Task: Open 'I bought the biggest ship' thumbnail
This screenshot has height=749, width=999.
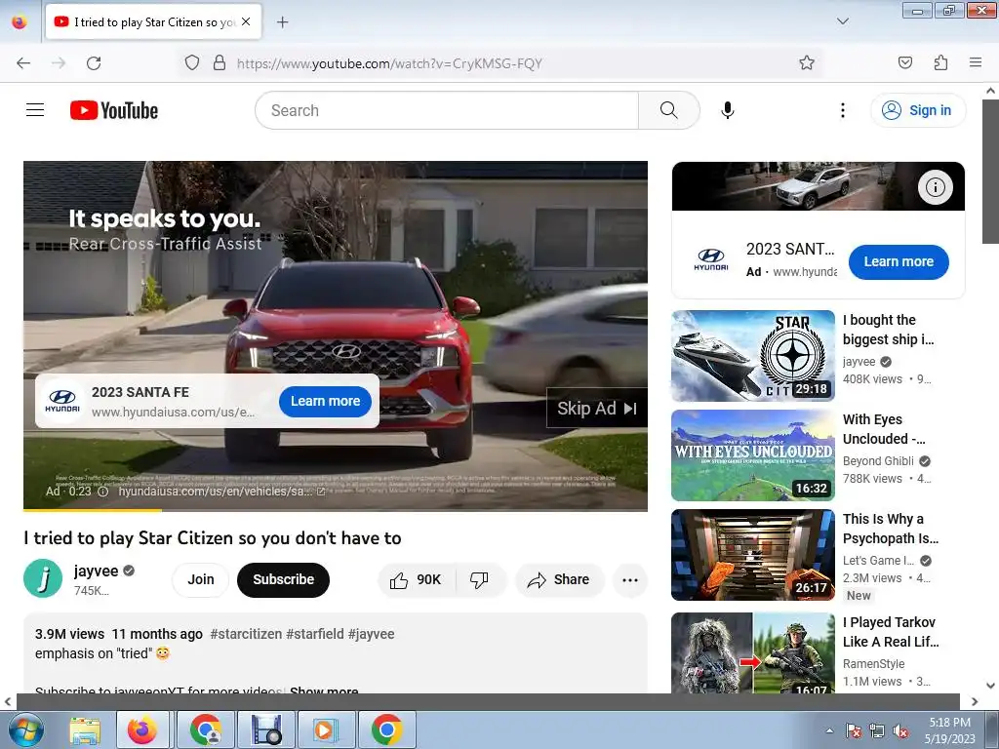Action: pyautogui.click(x=752, y=355)
